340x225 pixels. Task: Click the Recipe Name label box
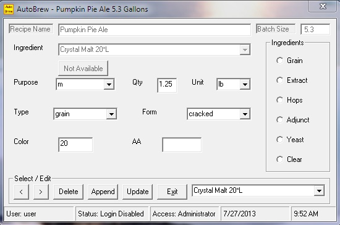point(31,29)
